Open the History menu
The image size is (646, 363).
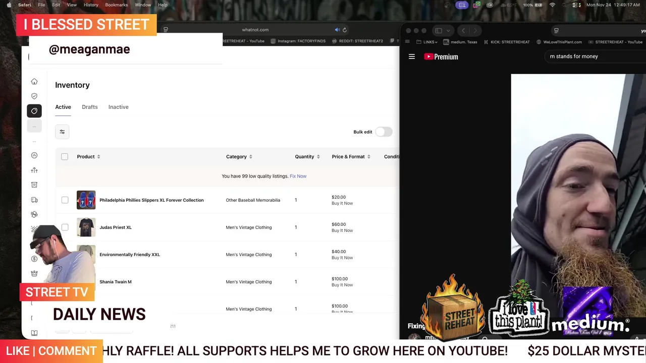click(x=91, y=5)
